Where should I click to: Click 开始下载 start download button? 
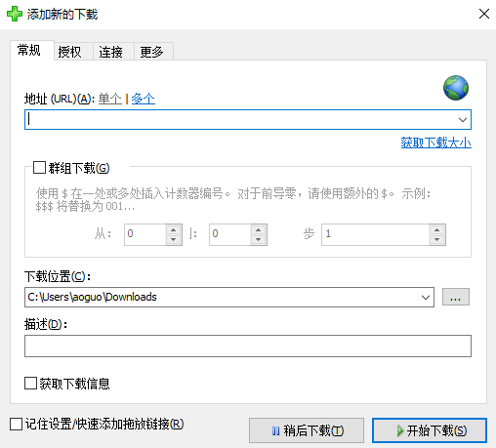point(430,430)
